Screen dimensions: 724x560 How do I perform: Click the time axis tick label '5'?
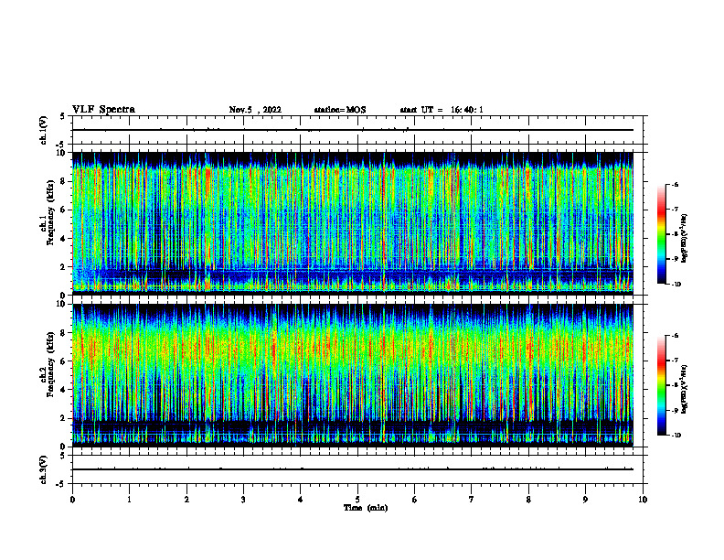[357, 500]
